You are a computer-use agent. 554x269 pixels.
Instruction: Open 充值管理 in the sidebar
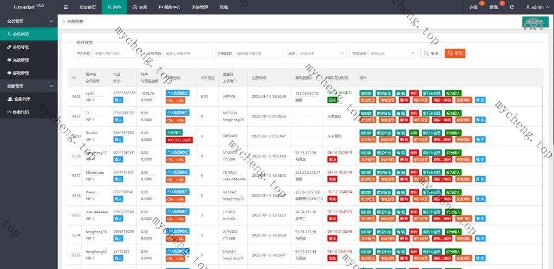point(21,60)
